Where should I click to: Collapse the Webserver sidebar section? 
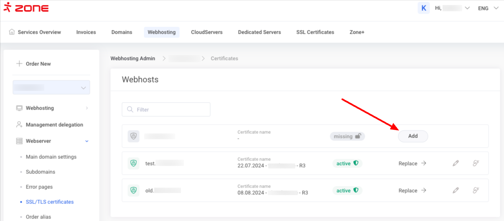point(87,141)
